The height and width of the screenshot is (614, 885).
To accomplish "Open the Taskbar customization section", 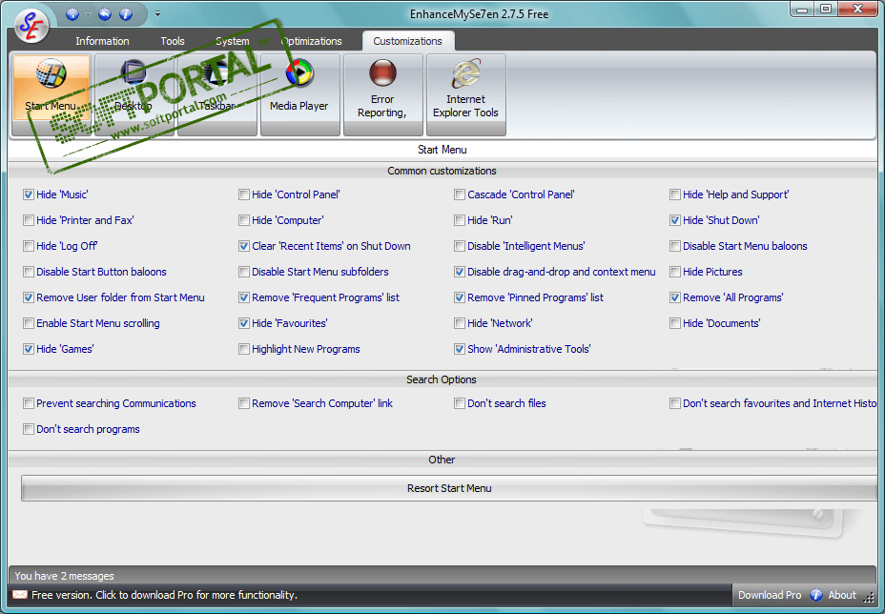I will click(216, 94).
